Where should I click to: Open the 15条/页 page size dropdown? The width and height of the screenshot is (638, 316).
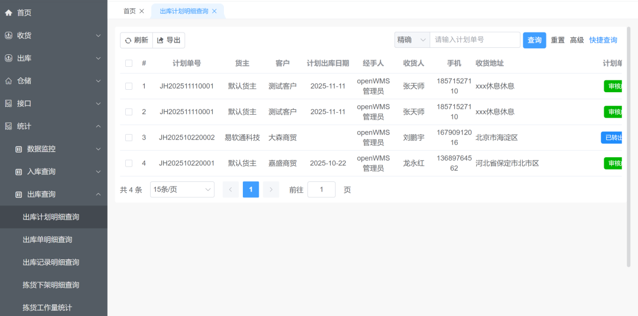pyautogui.click(x=182, y=190)
